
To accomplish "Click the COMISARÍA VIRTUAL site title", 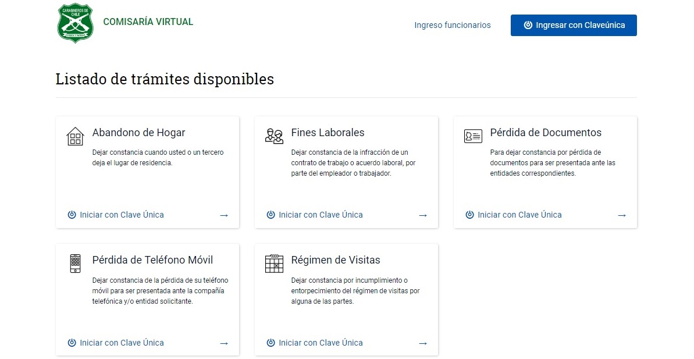I will tap(148, 22).
